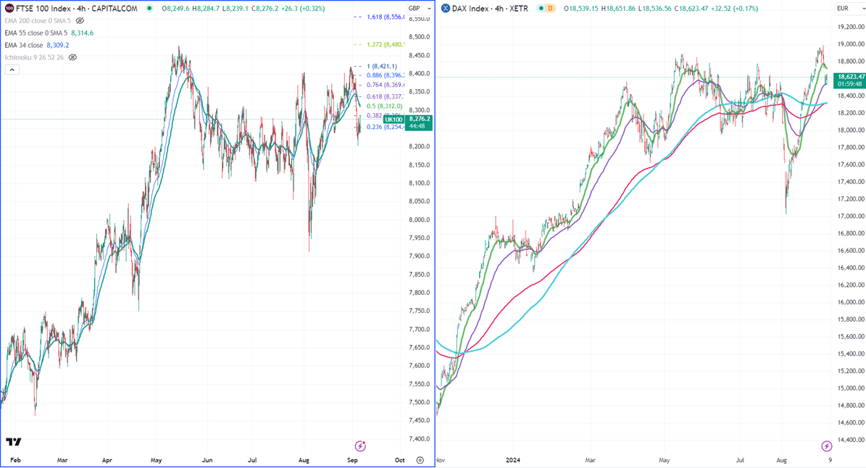Click the 0.236 Fibonacci level label
This screenshot has height=468, width=866.
386,127
